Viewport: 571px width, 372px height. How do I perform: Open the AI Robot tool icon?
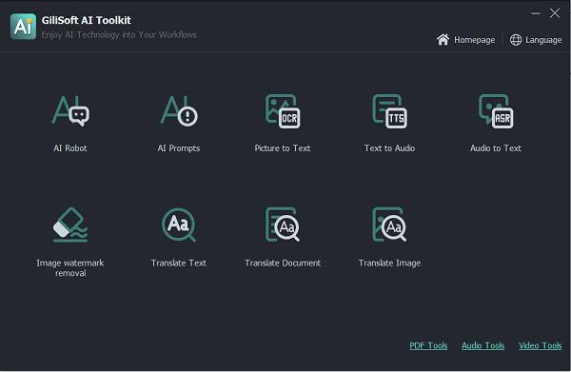click(70, 110)
